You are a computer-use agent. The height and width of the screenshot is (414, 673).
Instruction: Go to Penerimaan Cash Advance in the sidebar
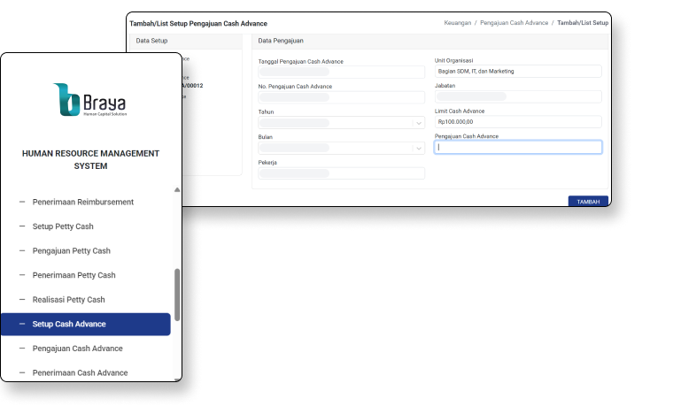point(80,372)
